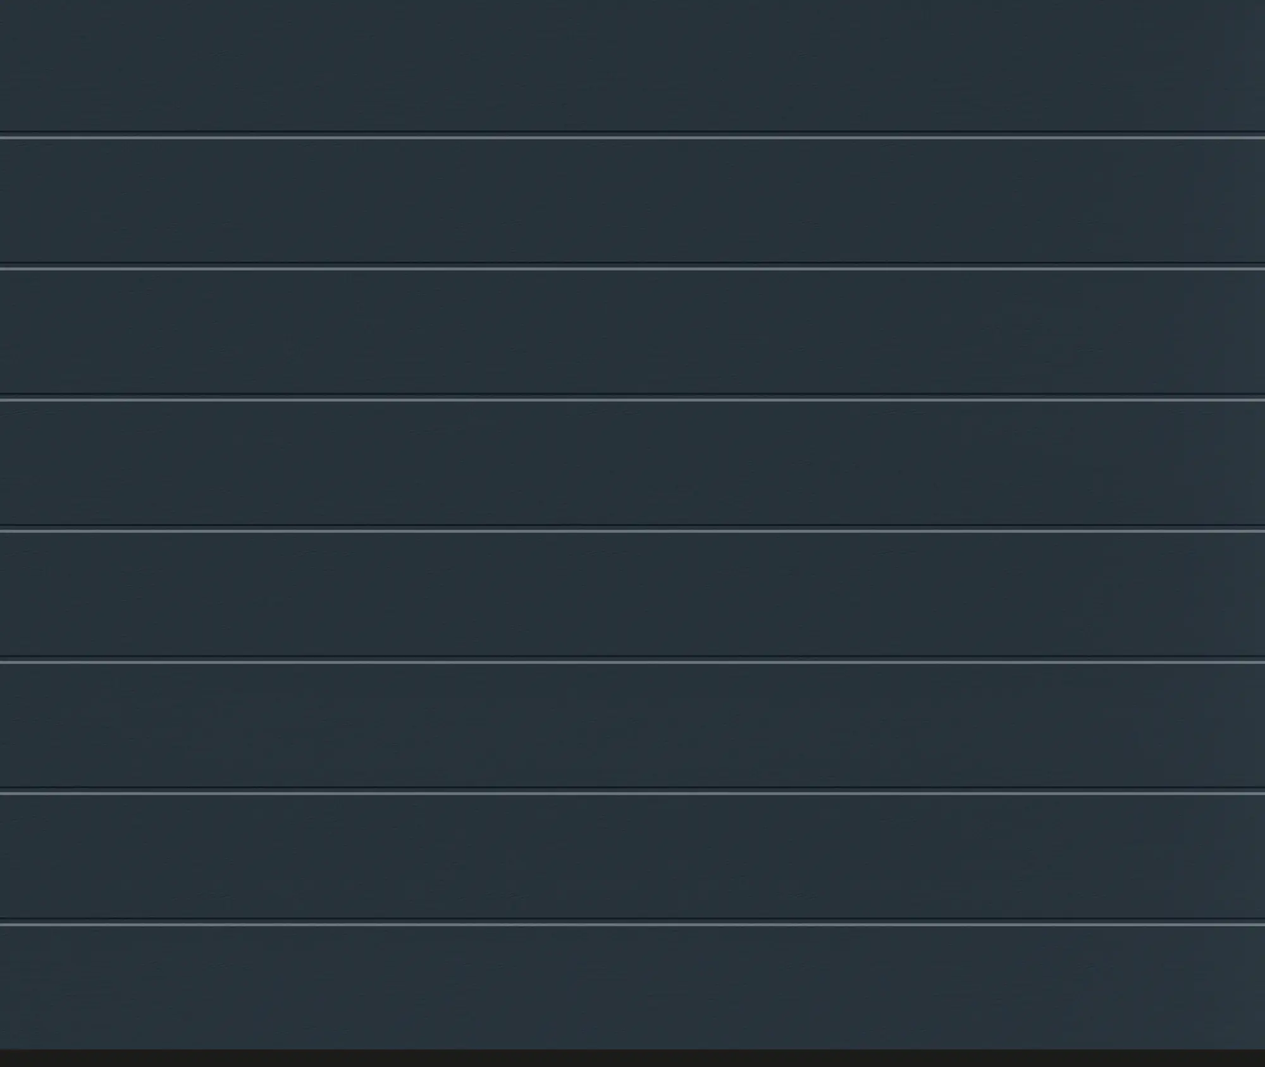Click the fourth groove line from the top
1265x1067 pixels.
click(632, 530)
